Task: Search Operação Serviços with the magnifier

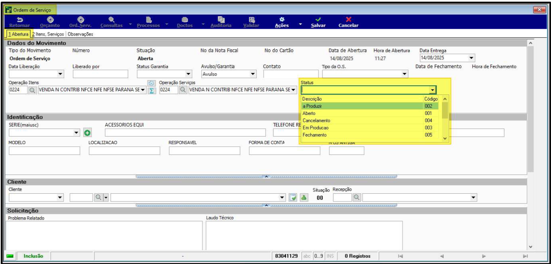Action: pyautogui.click(x=183, y=90)
